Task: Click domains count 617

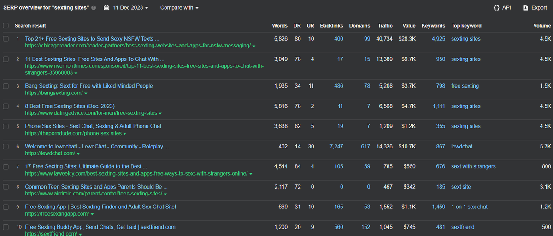Action: point(365,147)
